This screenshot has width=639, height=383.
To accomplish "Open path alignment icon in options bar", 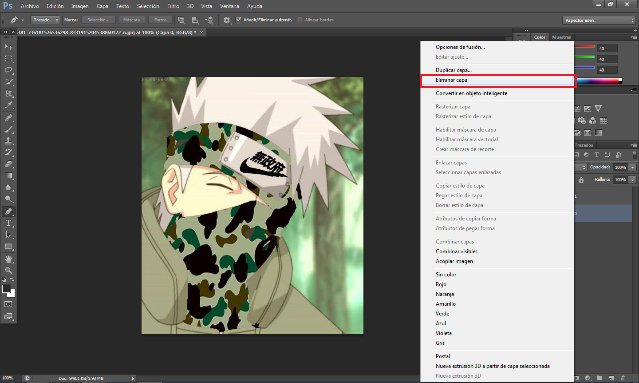I will [195, 20].
